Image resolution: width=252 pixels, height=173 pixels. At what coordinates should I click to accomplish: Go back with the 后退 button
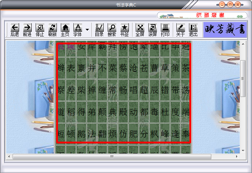coord(15,30)
